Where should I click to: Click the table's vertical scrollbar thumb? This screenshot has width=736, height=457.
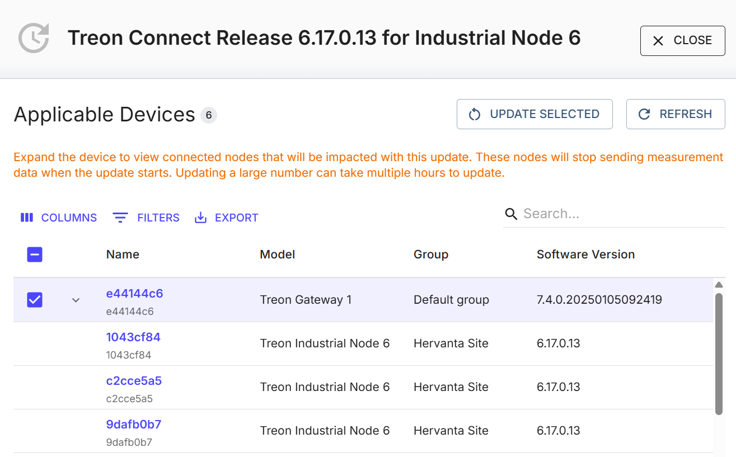[719, 354]
